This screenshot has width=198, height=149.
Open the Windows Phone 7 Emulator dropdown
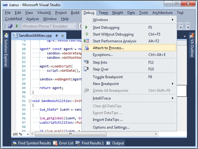pos(75,26)
